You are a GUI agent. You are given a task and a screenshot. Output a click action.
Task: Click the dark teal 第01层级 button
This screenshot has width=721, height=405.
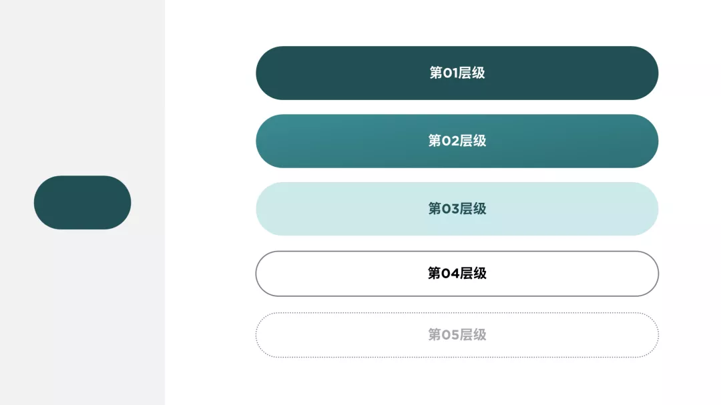point(457,73)
